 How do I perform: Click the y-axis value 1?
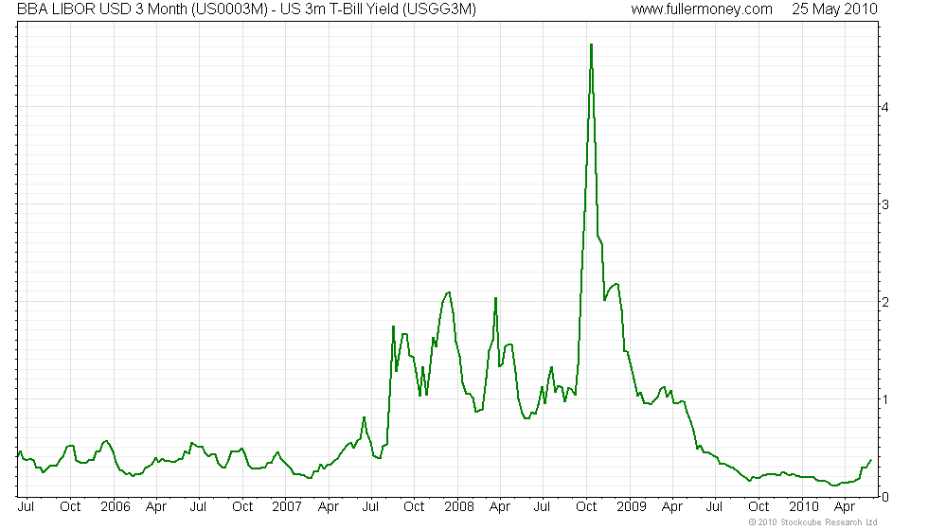(885, 399)
